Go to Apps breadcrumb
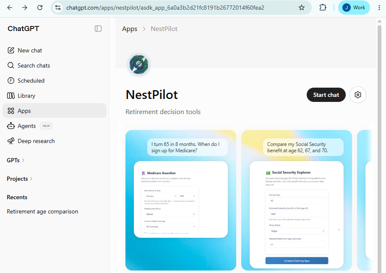 (130, 29)
